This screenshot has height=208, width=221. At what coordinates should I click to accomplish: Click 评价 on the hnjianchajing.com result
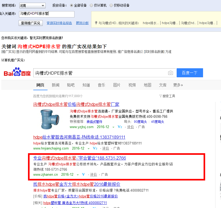tap(106, 148)
